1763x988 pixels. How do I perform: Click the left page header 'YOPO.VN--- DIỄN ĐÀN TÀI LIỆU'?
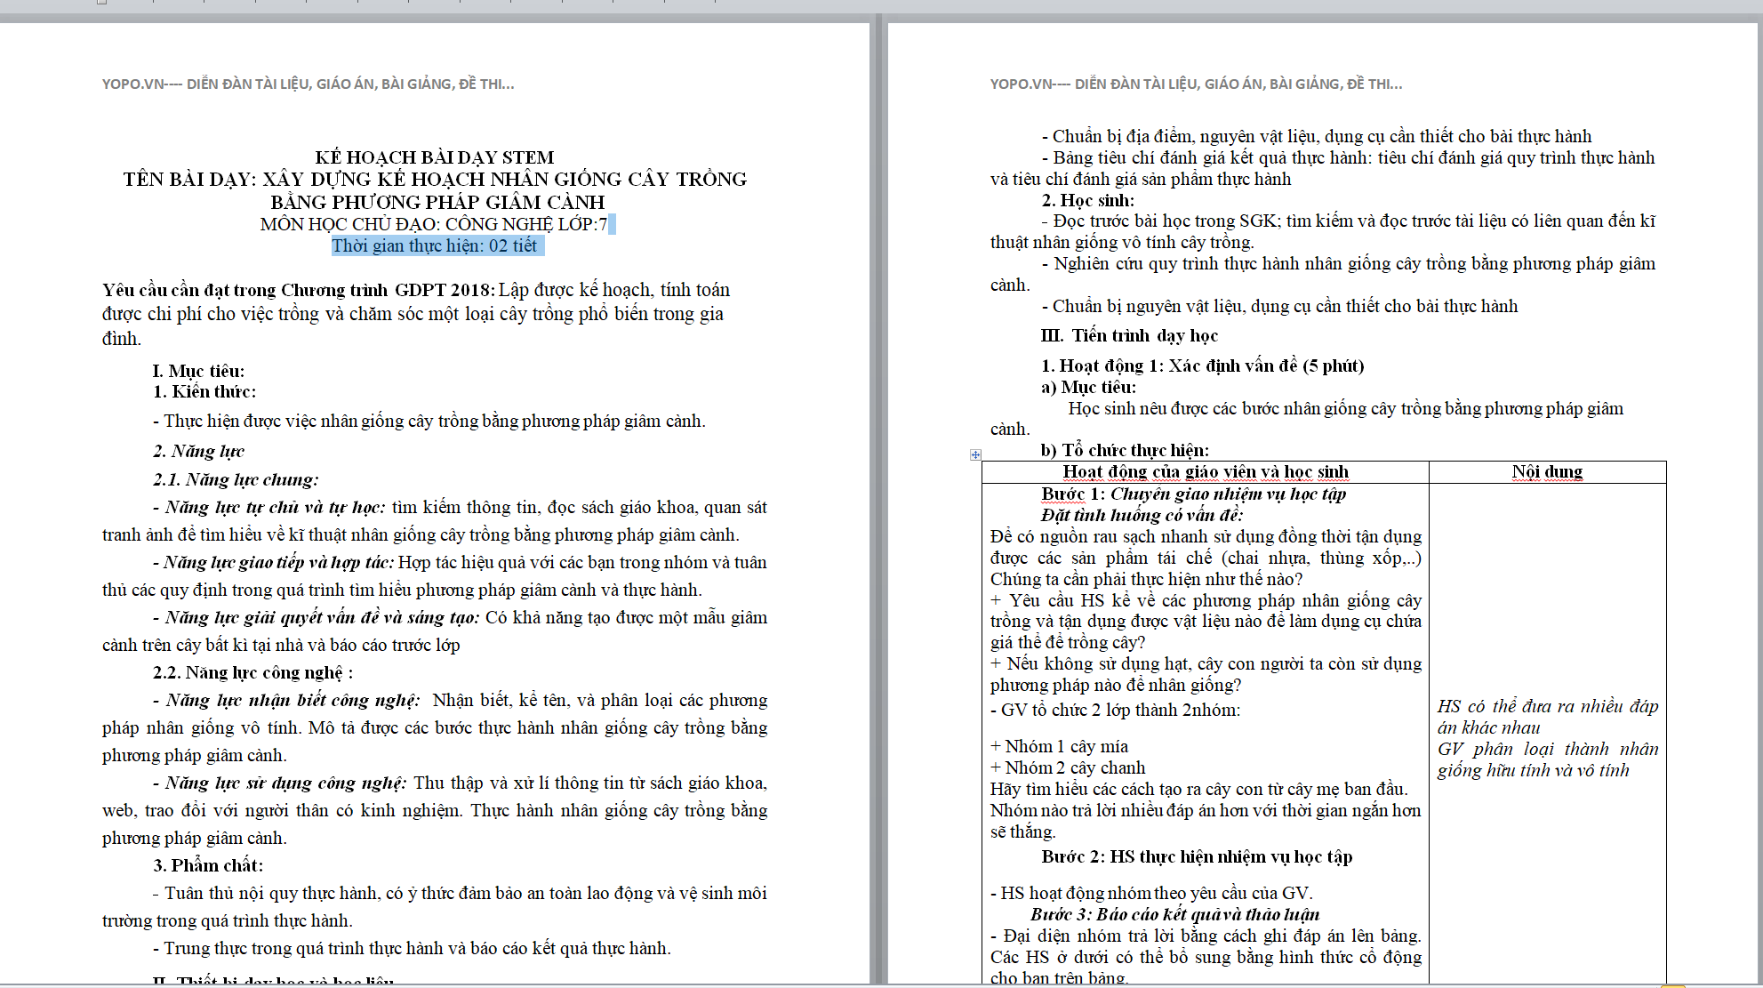point(308,84)
